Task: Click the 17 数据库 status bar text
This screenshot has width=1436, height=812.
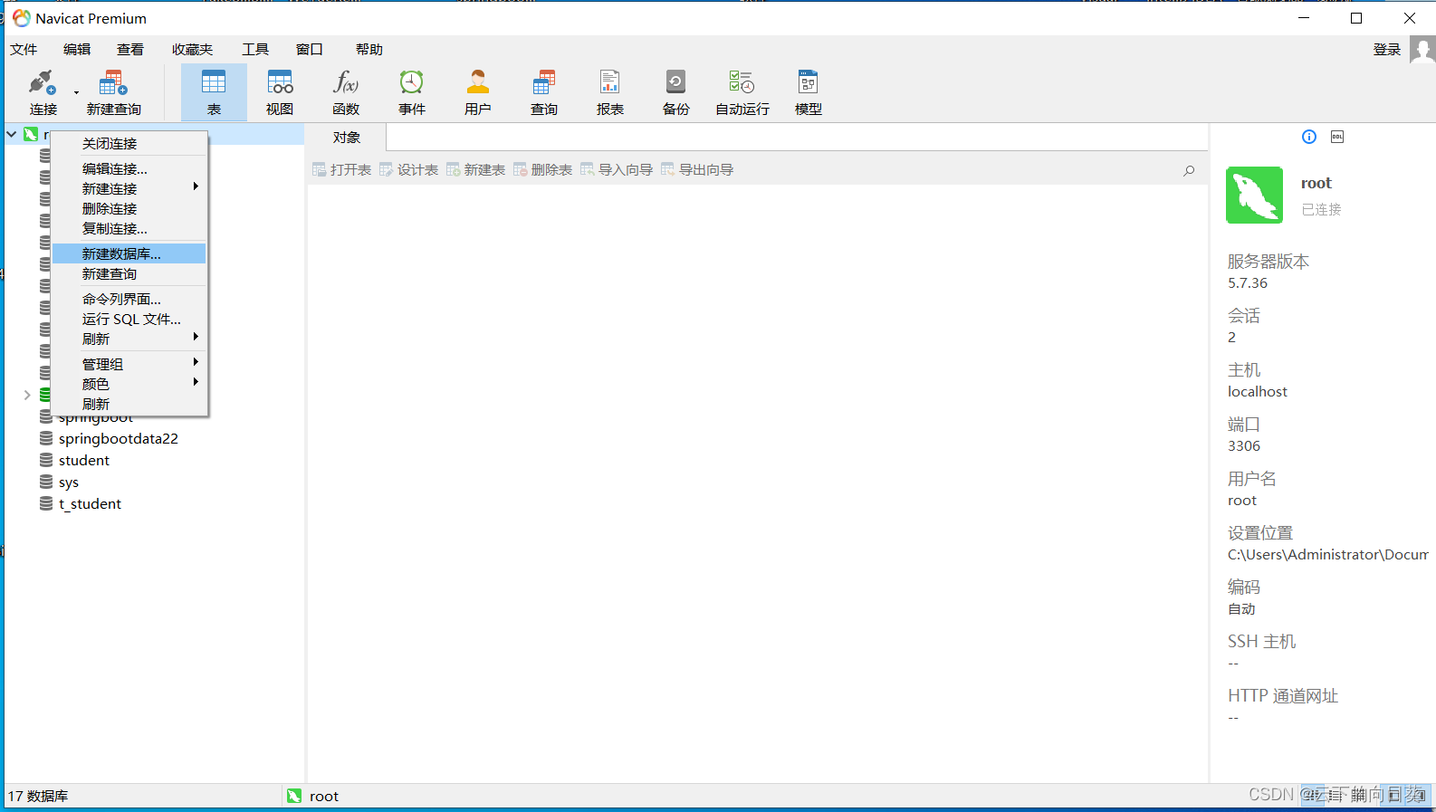Action: coord(38,797)
